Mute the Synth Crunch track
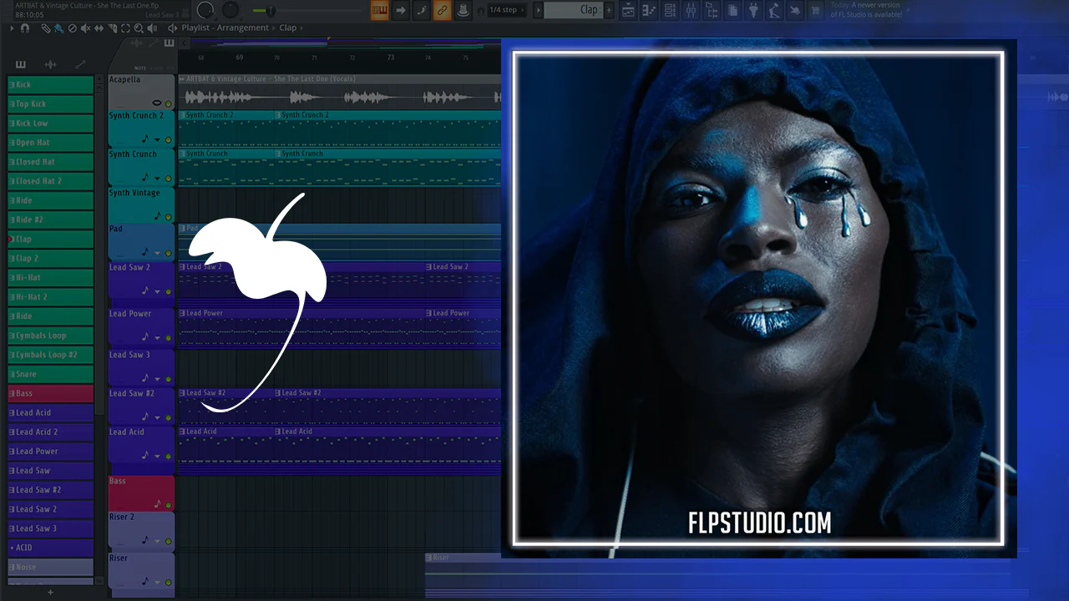The height and width of the screenshot is (601, 1069). (x=168, y=178)
